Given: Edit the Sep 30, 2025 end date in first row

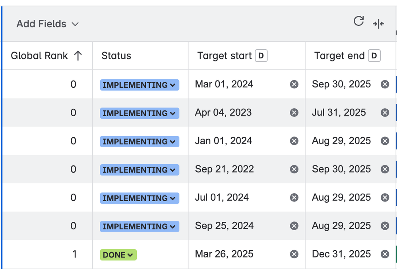Looking at the screenshot, I should [x=341, y=85].
